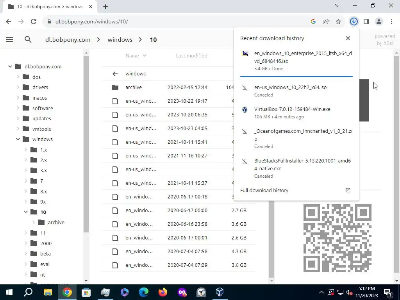Click the QR code image

coord(337,238)
